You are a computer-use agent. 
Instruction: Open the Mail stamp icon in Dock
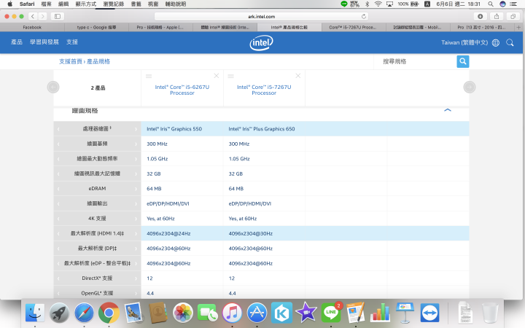(x=133, y=313)
